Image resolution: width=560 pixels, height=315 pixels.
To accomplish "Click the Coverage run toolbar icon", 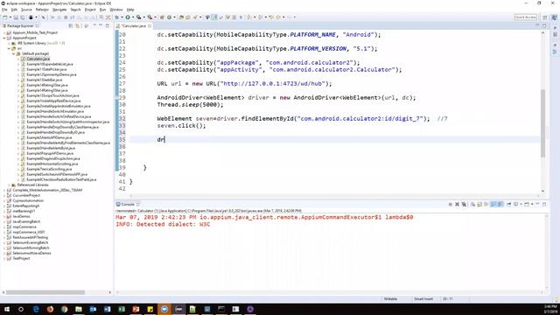I will point(138,17).
